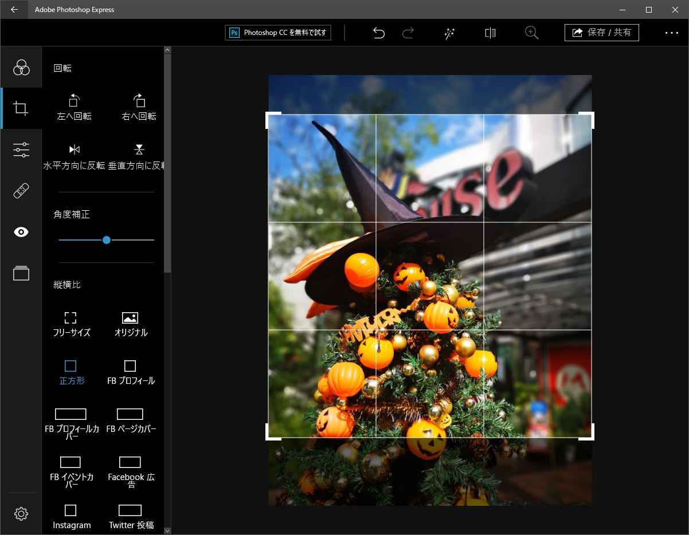Open the more options ellipsis menu

pyautogui.click(x=672, y=33)
